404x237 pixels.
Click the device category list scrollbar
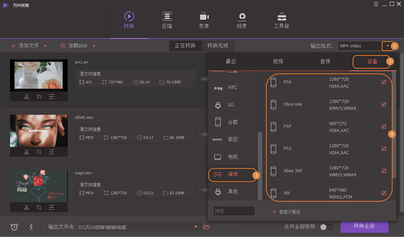[x=260, y=165]
